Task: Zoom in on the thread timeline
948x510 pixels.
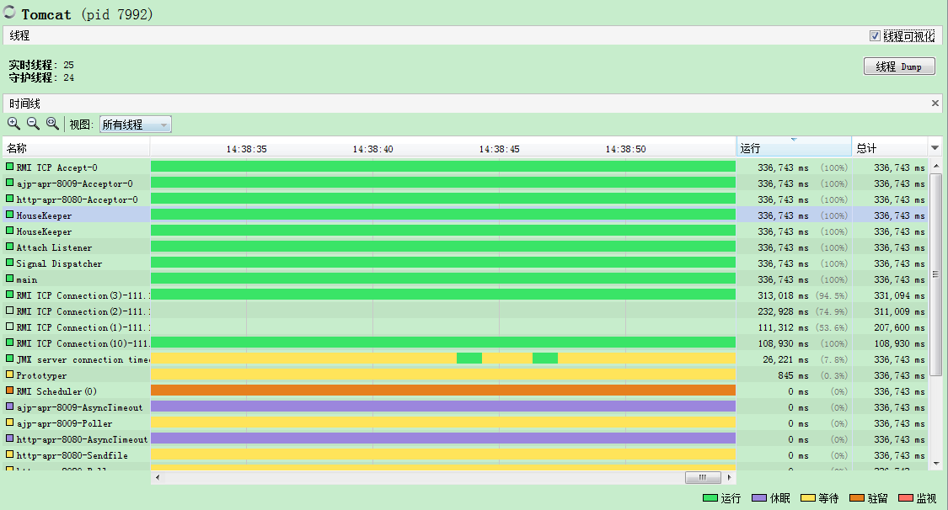Action: pyautogui.click(x=13, y=124)
